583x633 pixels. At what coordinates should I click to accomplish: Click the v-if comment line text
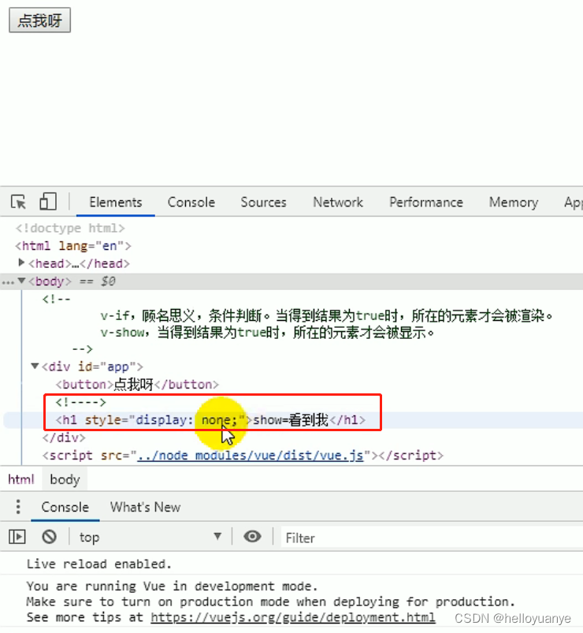click(x=326, y=315)
